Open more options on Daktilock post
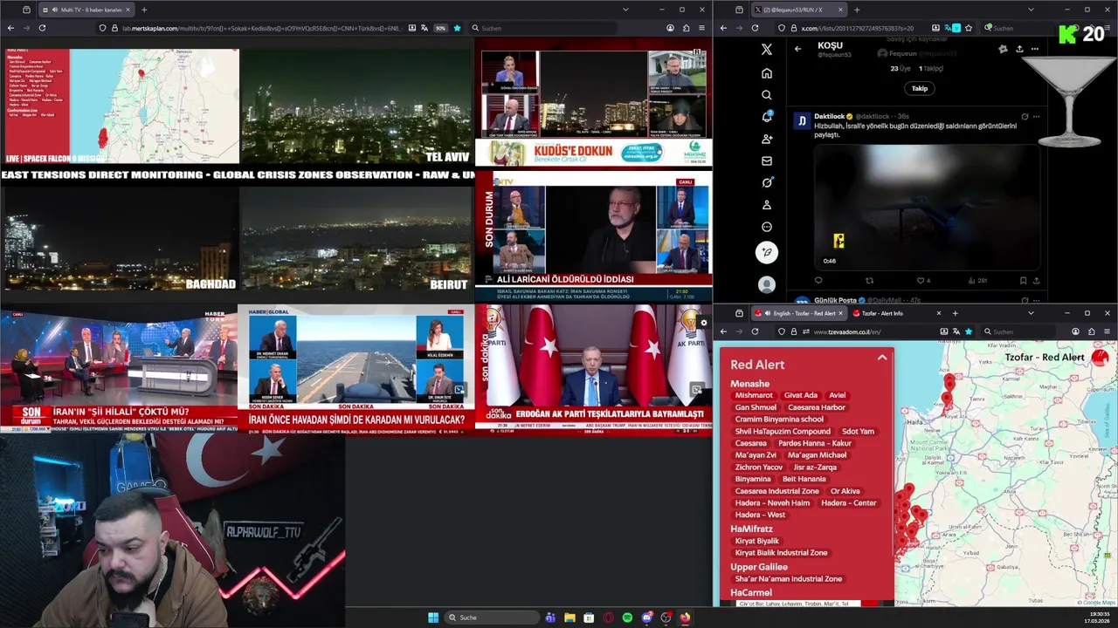Screen dimensions: 1118x628 click(x=1036, y=116)
